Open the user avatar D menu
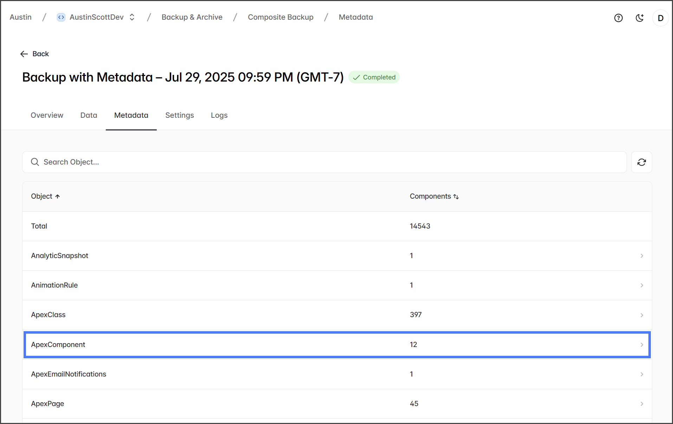Viewport: 673px width, 424px height. pos(660,18)
